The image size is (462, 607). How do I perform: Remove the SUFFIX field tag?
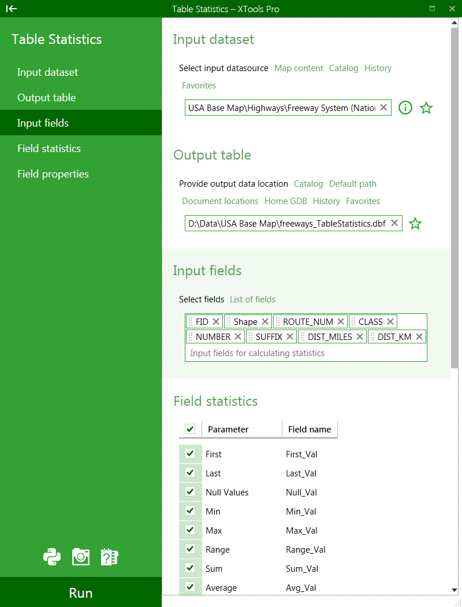click(x=290, y=336)
